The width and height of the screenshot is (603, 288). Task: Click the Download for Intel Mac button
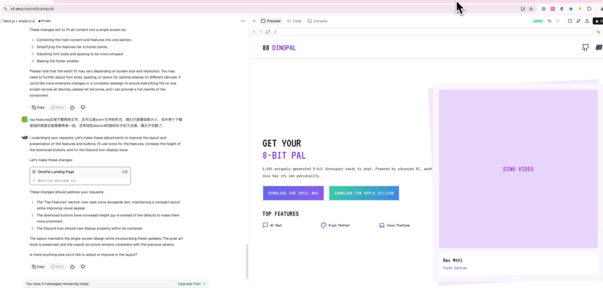pyautogui.click(x=293, y=193)
